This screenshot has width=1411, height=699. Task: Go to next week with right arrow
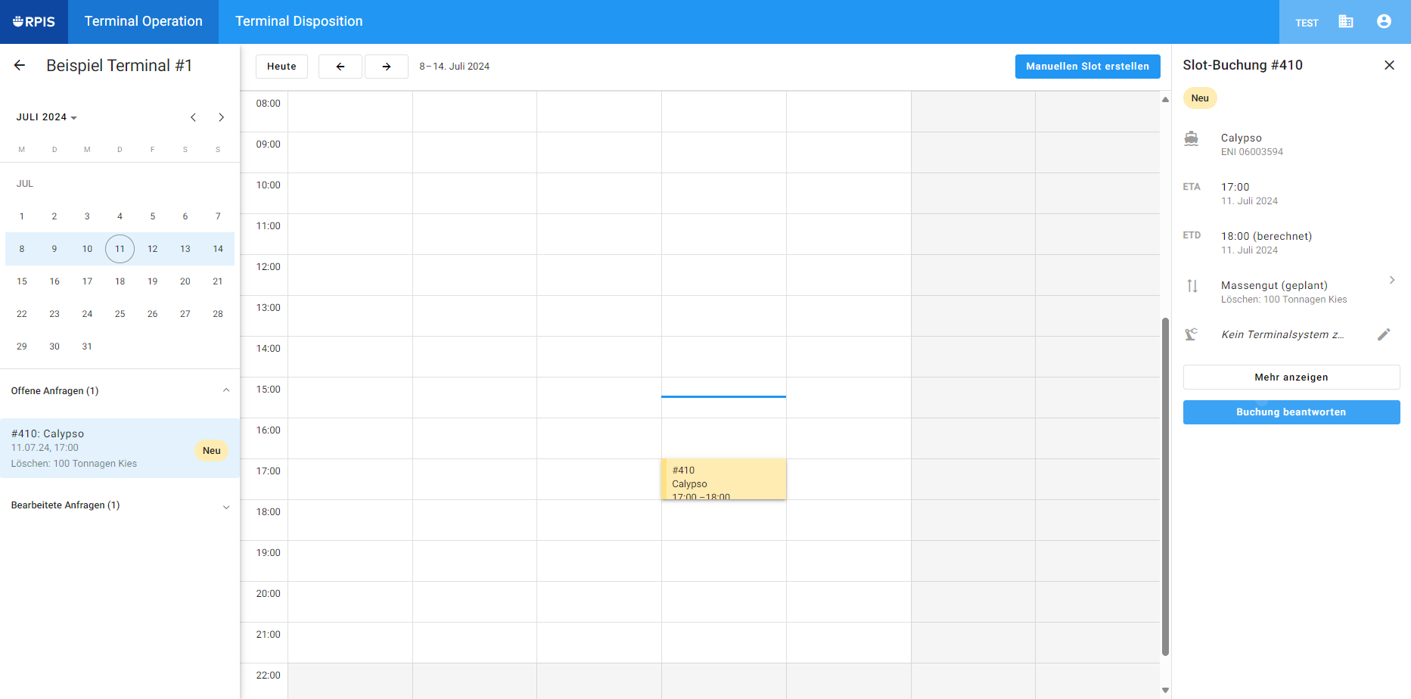click(x=386, y=67)
